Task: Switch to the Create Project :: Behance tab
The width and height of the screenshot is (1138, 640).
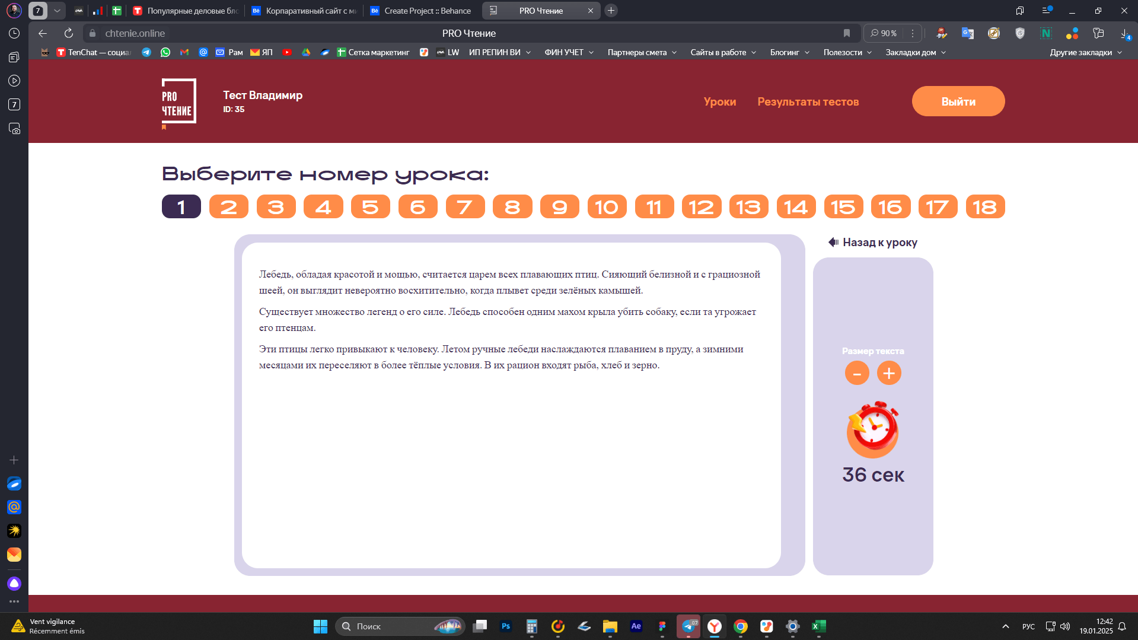Action: [422, 11]
